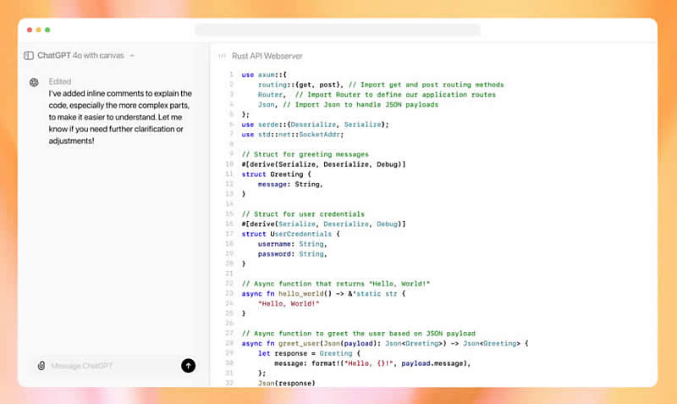677x404 pixels.
Task: Click the canvas icon left of Rust API Webserver
Action: pos(223,56)
